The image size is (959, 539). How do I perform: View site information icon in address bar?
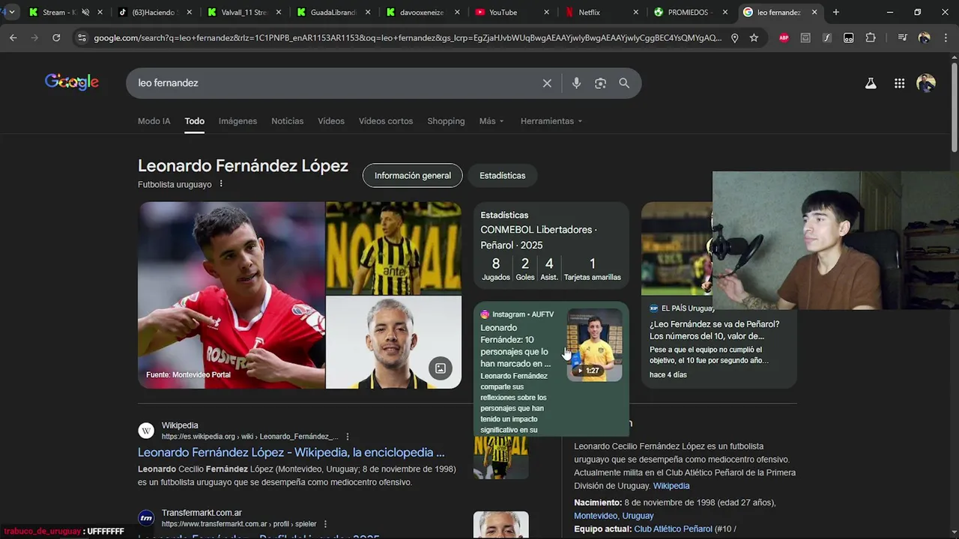[82, 37]
